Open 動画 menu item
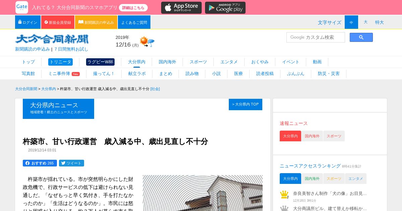 pos(317,62)
